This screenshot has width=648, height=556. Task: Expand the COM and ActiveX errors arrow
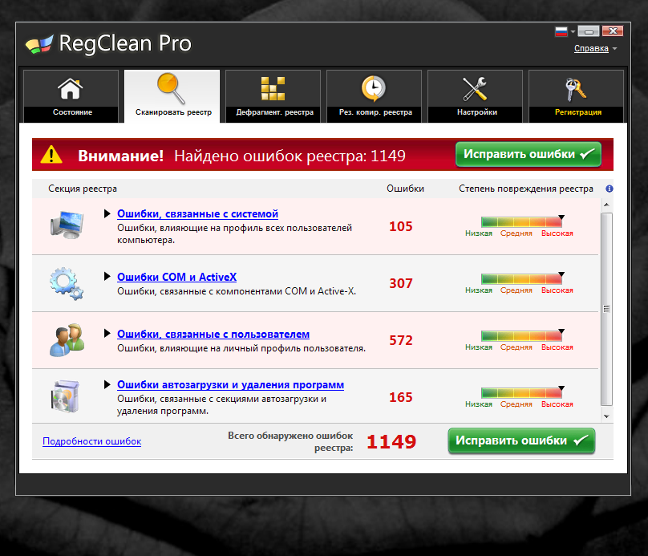click(x=107, y=277)
